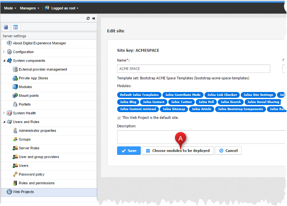Collapse the System components tree node
Screen dimensions: 287x206
click(x=4, y=61)
